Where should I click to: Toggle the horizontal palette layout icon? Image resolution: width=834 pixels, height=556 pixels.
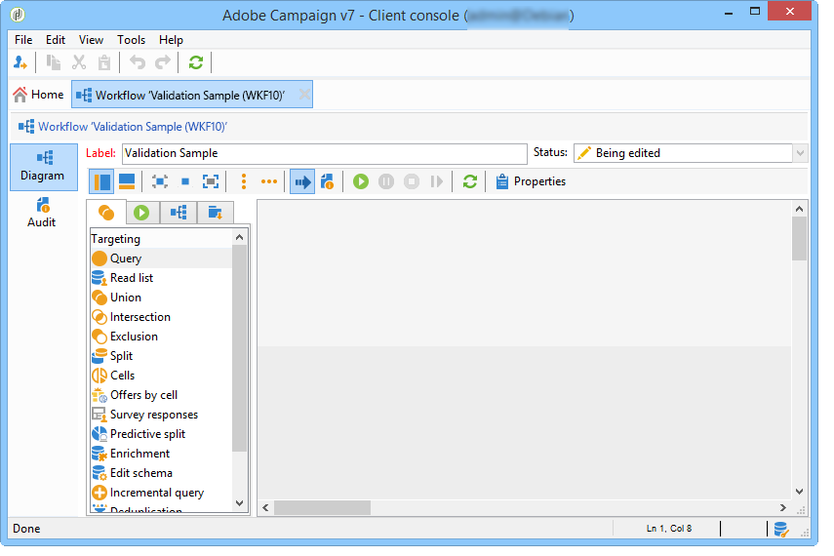click(x=127, y=182)
